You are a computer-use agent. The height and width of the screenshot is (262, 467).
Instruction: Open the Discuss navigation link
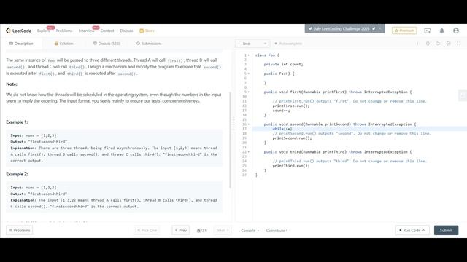click(126, 31)
